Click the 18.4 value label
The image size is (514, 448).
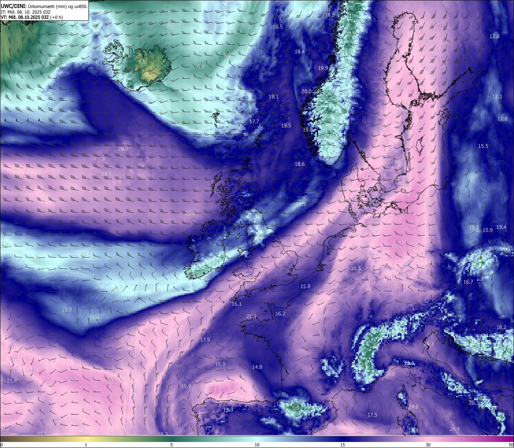[x=300, y=51]
